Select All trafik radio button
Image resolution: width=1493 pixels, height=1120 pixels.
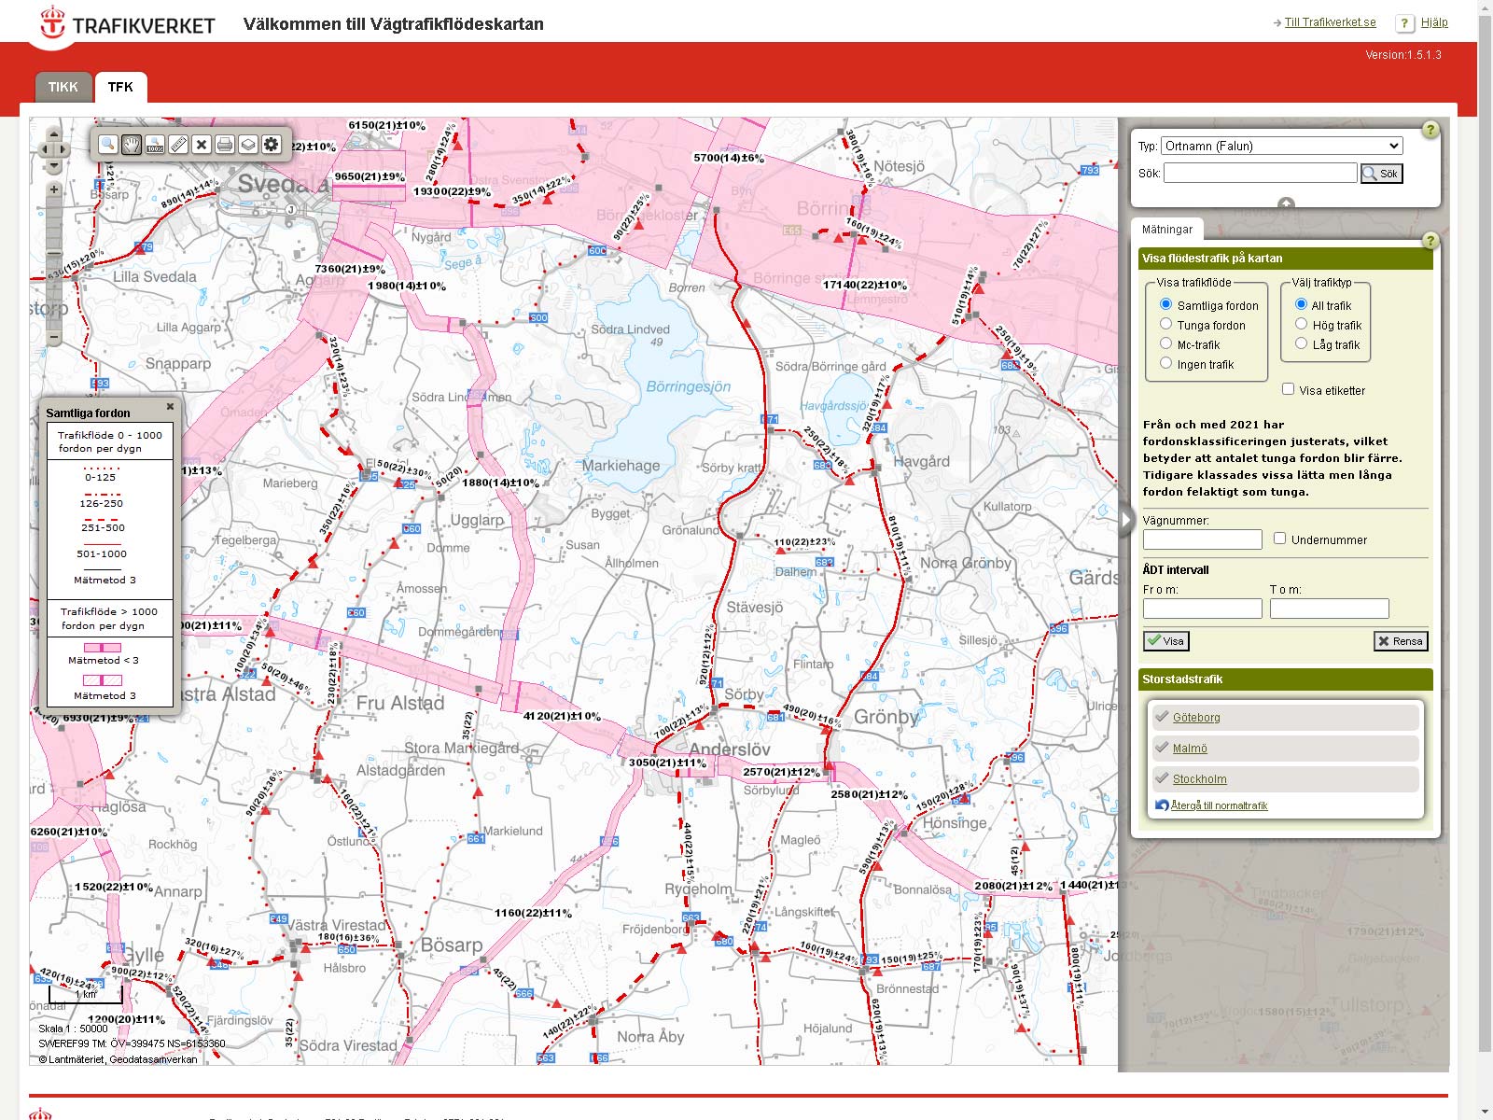coord(1301,304)
